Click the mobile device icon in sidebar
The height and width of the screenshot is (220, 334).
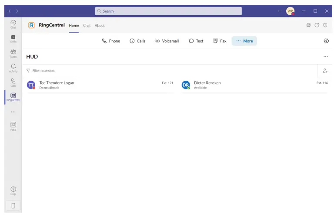point(13,206)
